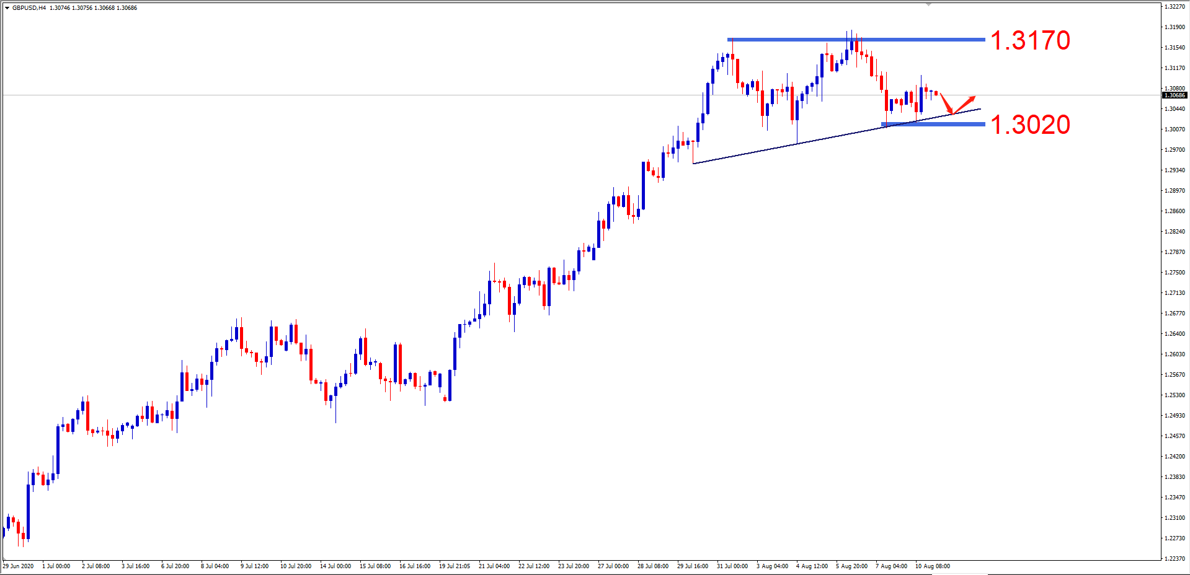Click the dropdown arrow beside GBPUSD,H4

[x=7, y=8]
